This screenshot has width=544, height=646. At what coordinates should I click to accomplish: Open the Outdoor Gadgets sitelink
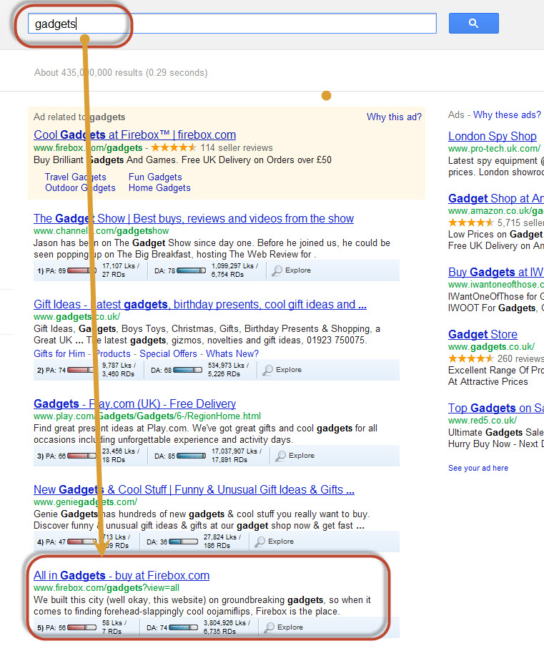(x=80, y=188)
